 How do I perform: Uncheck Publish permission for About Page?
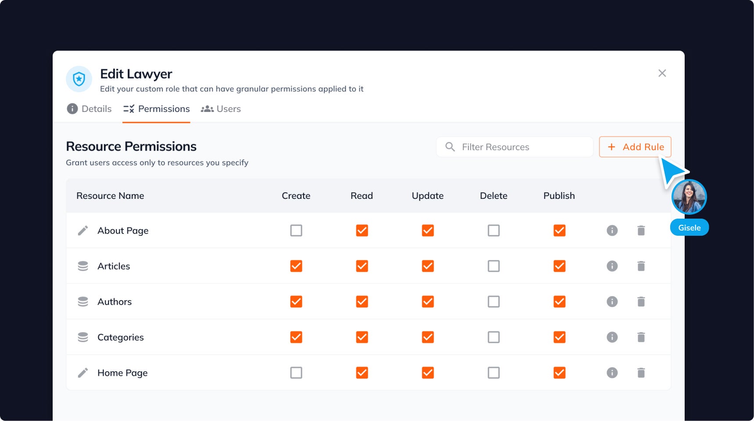(x=560, y=230)
